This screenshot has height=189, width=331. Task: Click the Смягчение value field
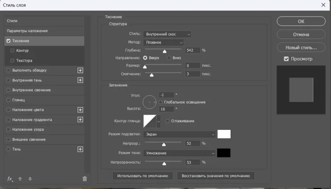pos(192,74)
